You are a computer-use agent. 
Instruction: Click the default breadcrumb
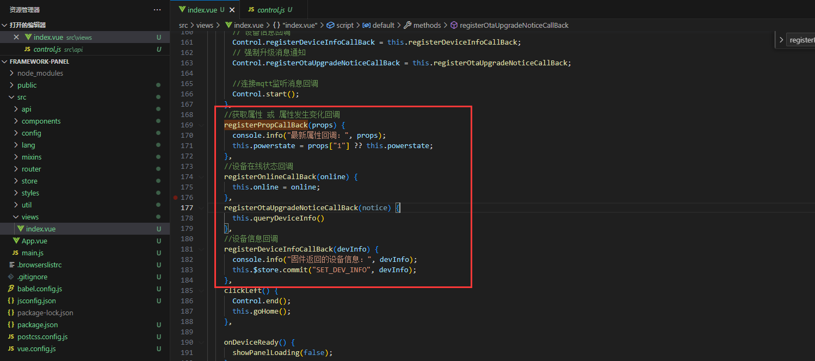(x=378, y=25)
